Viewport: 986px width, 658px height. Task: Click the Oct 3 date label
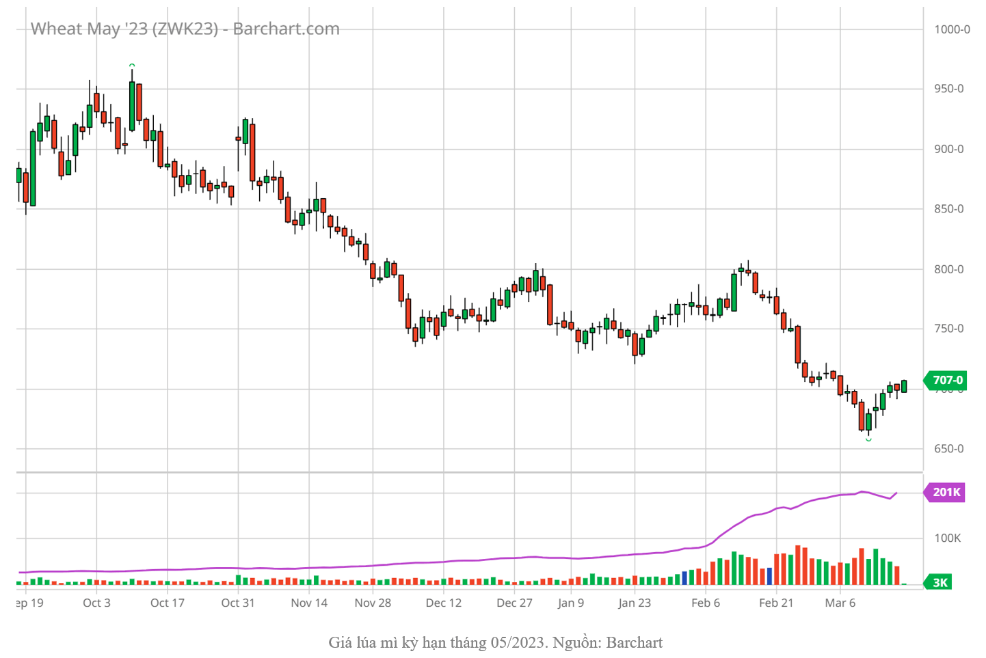pyautogui.click(x=96, y=603)
